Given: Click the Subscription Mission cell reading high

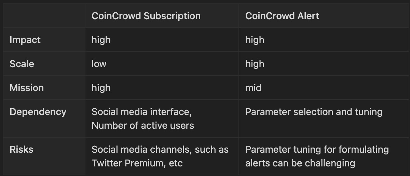Looking at the screenshot, I should tap(101, 88).
